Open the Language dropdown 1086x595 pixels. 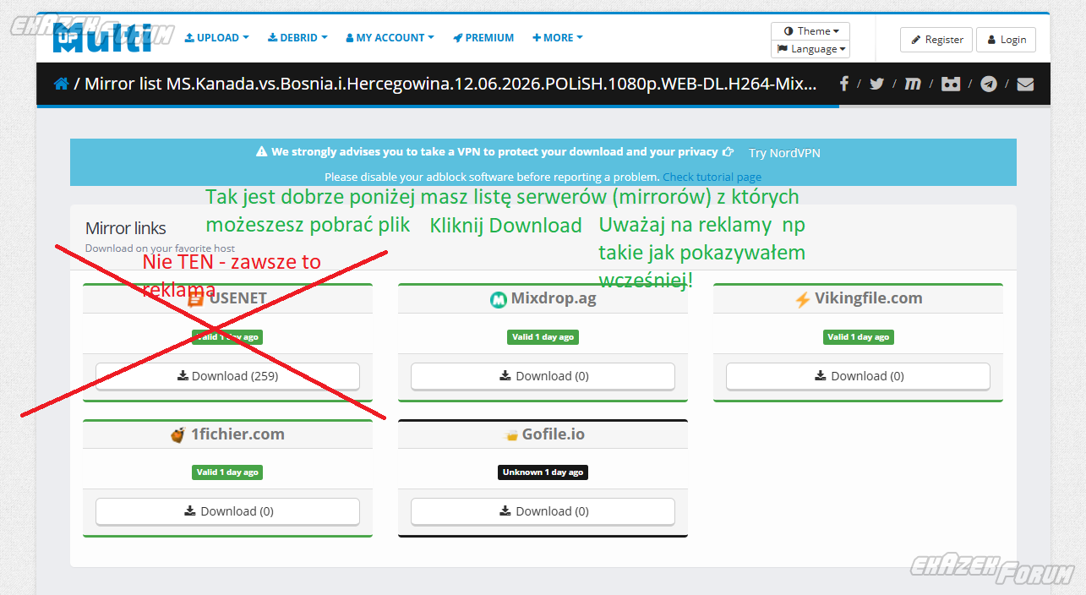810,49
